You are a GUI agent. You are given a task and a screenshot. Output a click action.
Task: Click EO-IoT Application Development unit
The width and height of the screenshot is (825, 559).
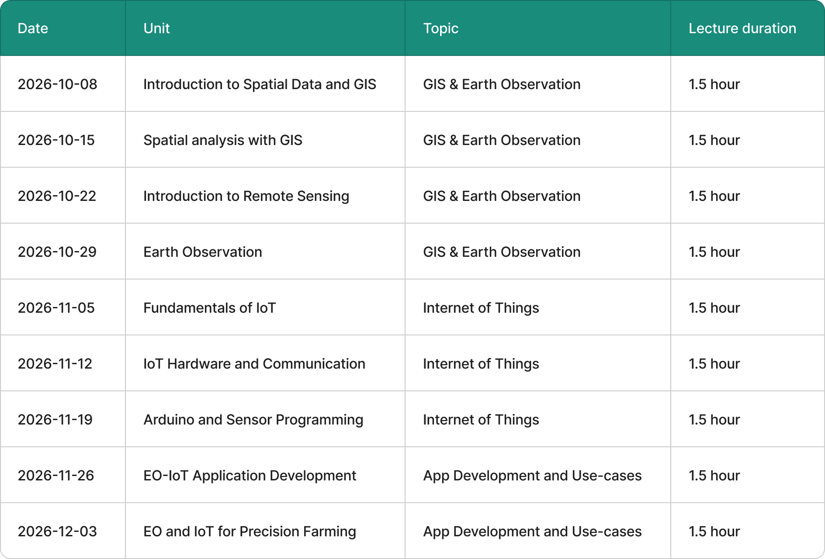tap(250, 476)
